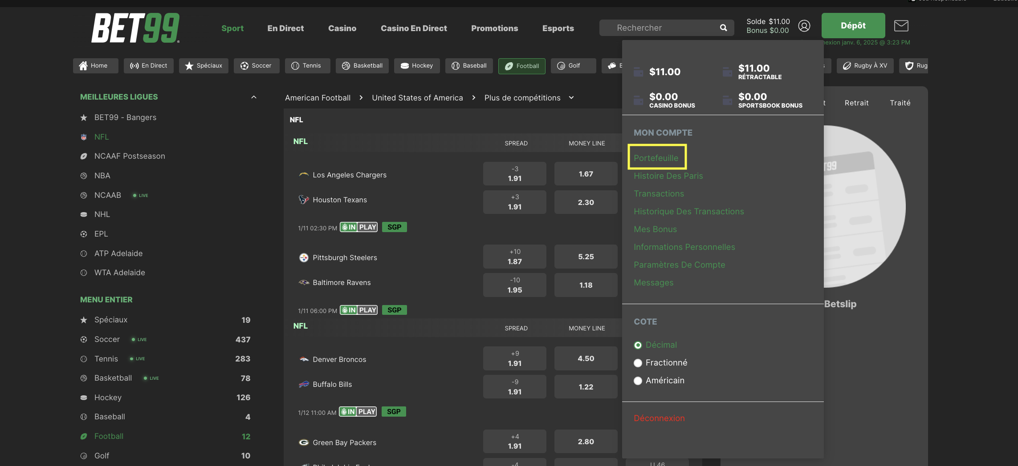This screenshot has width=1018, height=466.
Task: Open Sport main menu
Action: point(232,28)
